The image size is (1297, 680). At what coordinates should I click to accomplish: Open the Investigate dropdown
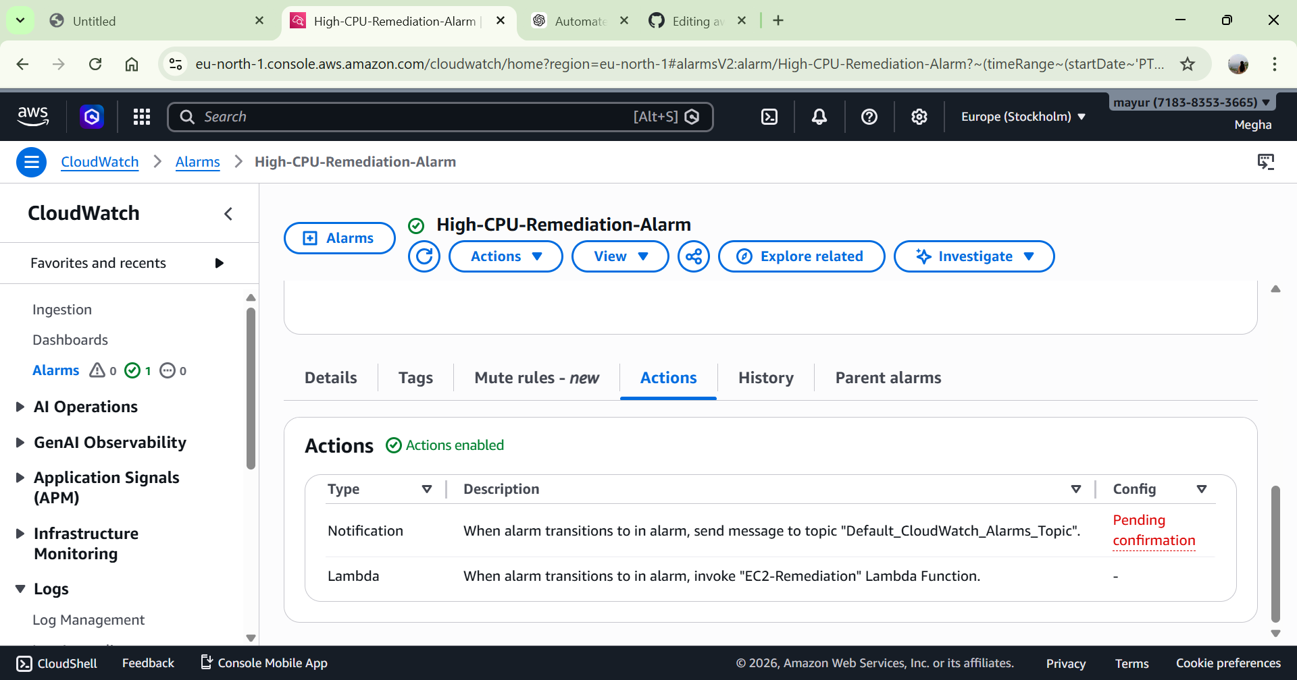(973, 256)
